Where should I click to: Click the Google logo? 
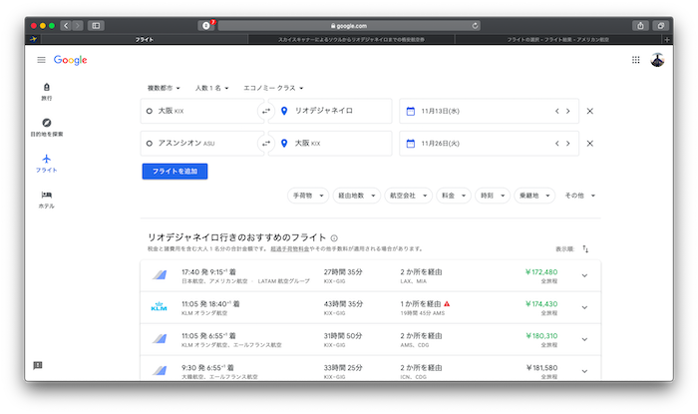point(71,60)
